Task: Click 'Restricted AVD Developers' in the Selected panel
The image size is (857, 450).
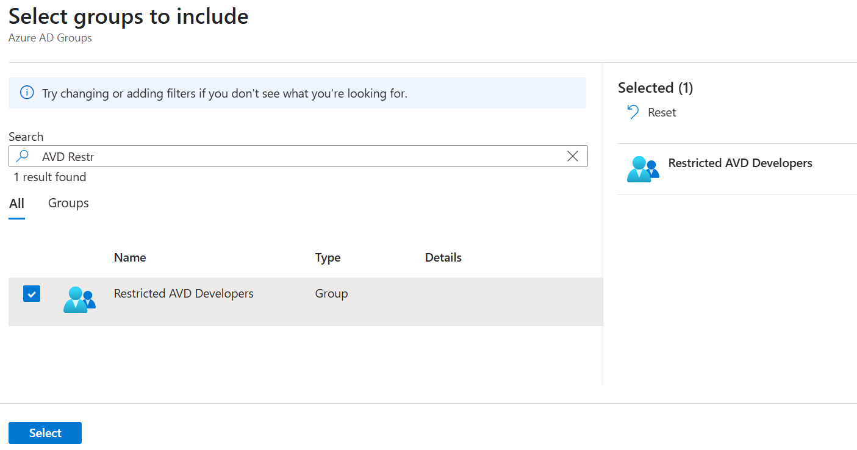Action: click(x=740, y=163)
